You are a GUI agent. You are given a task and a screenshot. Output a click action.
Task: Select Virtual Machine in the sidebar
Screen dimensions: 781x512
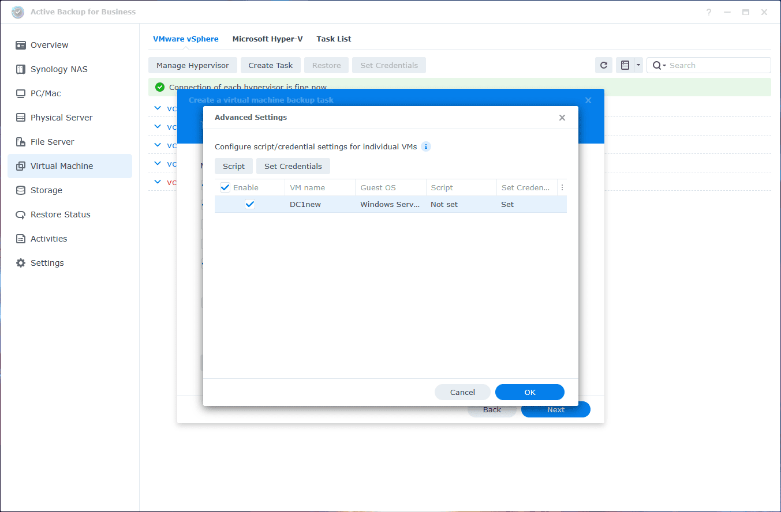(69, 166)
